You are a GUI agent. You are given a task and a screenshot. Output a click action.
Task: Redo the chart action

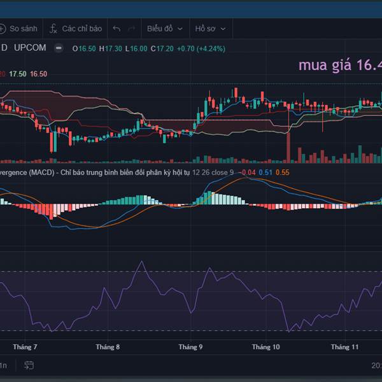point(132,29)
